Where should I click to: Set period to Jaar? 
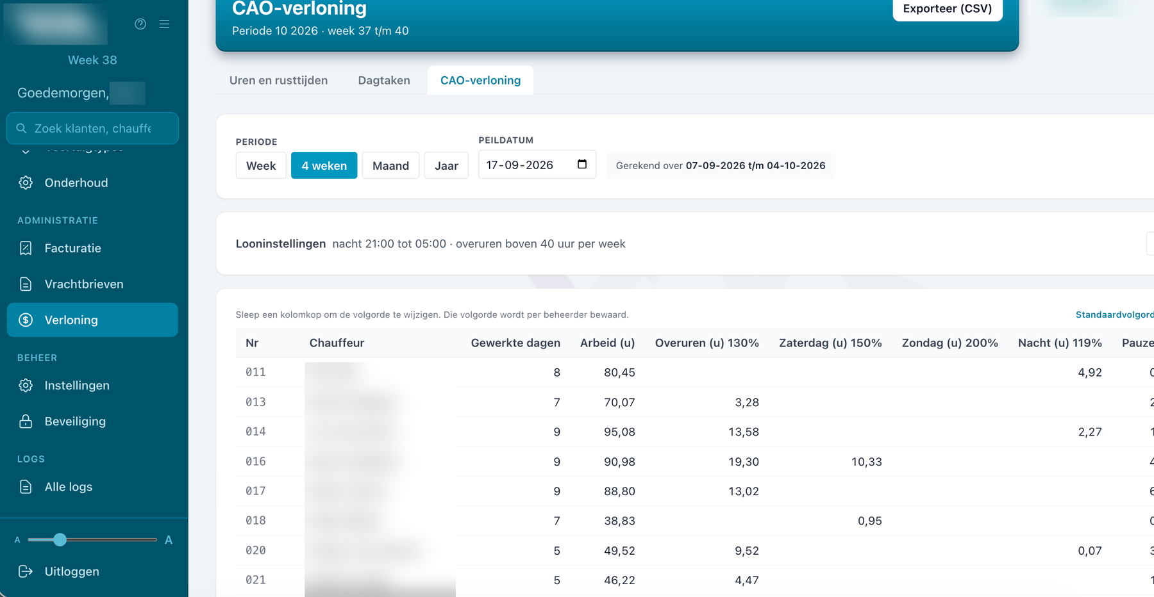click(x=446, y=165)
